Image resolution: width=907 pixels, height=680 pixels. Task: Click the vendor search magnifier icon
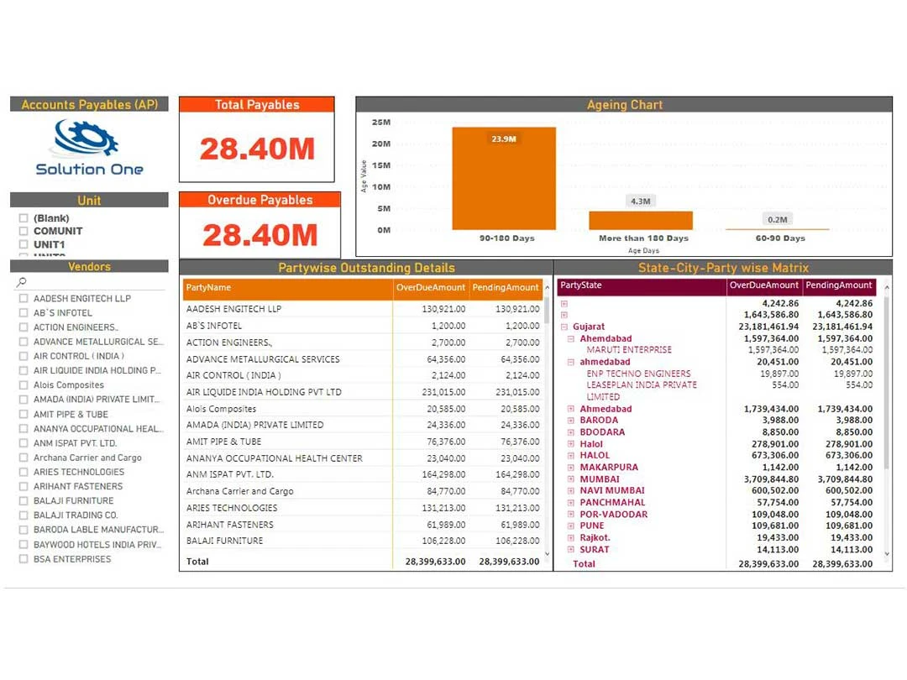coord(22,283)
